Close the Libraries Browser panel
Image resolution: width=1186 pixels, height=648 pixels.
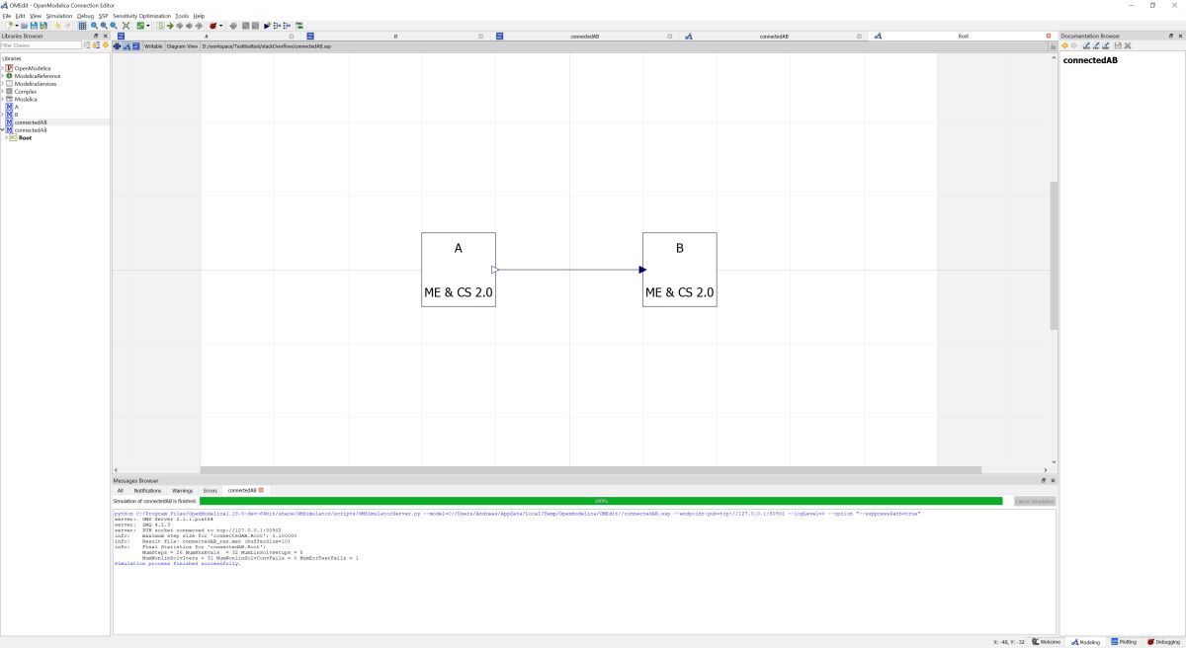click(x=104, y=36)
